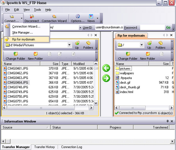
Task: Open the d:\Media\Pictures path dropdown
Action: tap(69, 45)
